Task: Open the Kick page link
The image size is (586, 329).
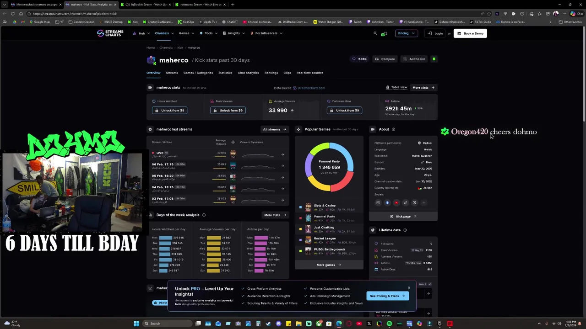Action: pyautogui.click(x=403, y=217)
